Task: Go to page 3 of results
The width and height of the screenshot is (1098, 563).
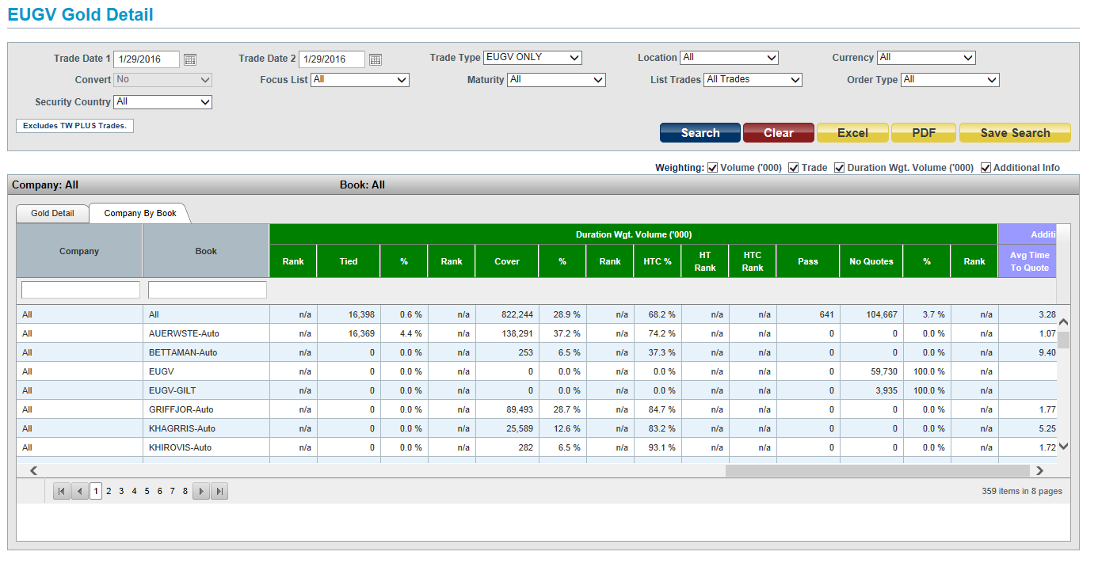Action: pos(121,492)
